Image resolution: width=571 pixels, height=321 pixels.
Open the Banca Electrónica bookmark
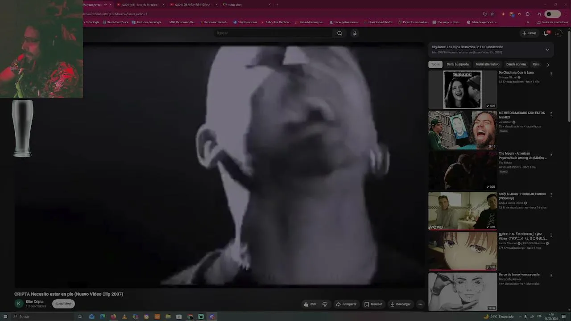[x=116, y=22]
